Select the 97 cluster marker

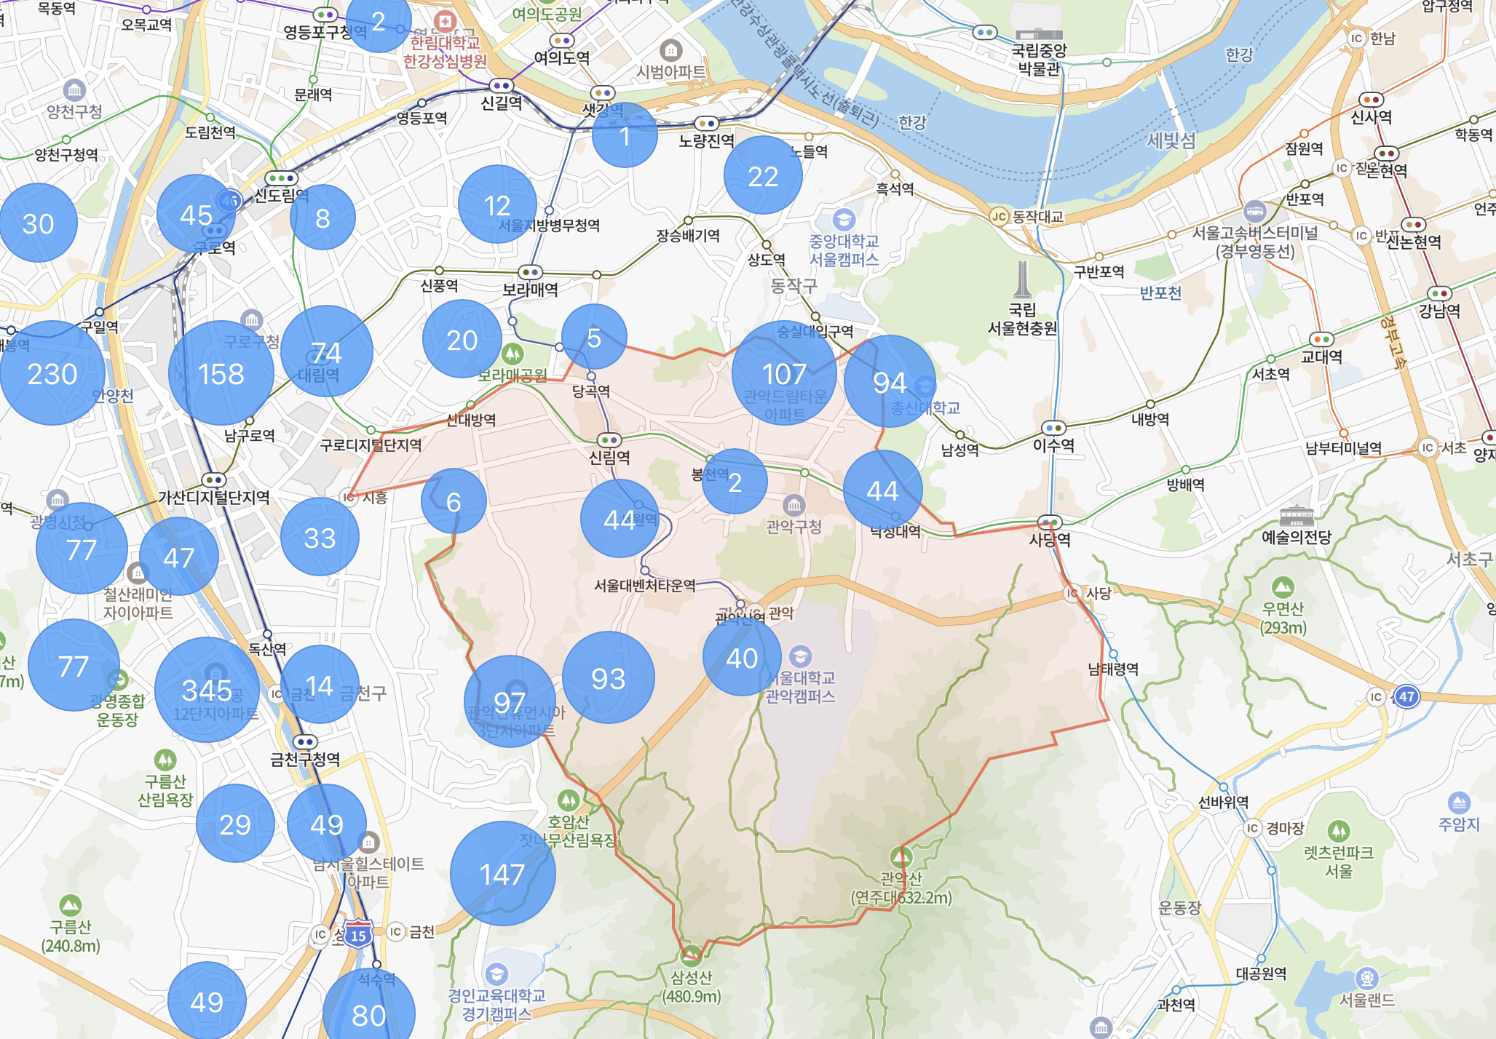(x=510, y=701)
